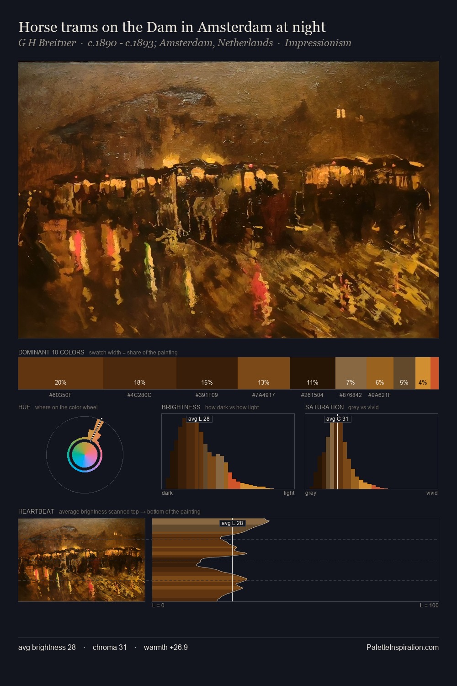The width and height of the screenshot is (457, 686).
Task: Click the 'L = 0' axis label
Action: pos(158,606)
